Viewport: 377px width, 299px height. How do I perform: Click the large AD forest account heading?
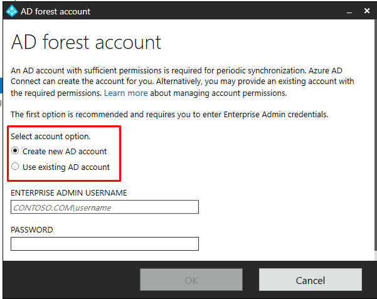(x=86, y=42)
